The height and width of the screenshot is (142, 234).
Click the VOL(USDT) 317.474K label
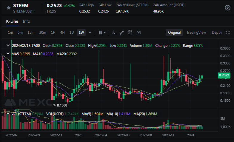pyautogui.click(x=62, y=114)
